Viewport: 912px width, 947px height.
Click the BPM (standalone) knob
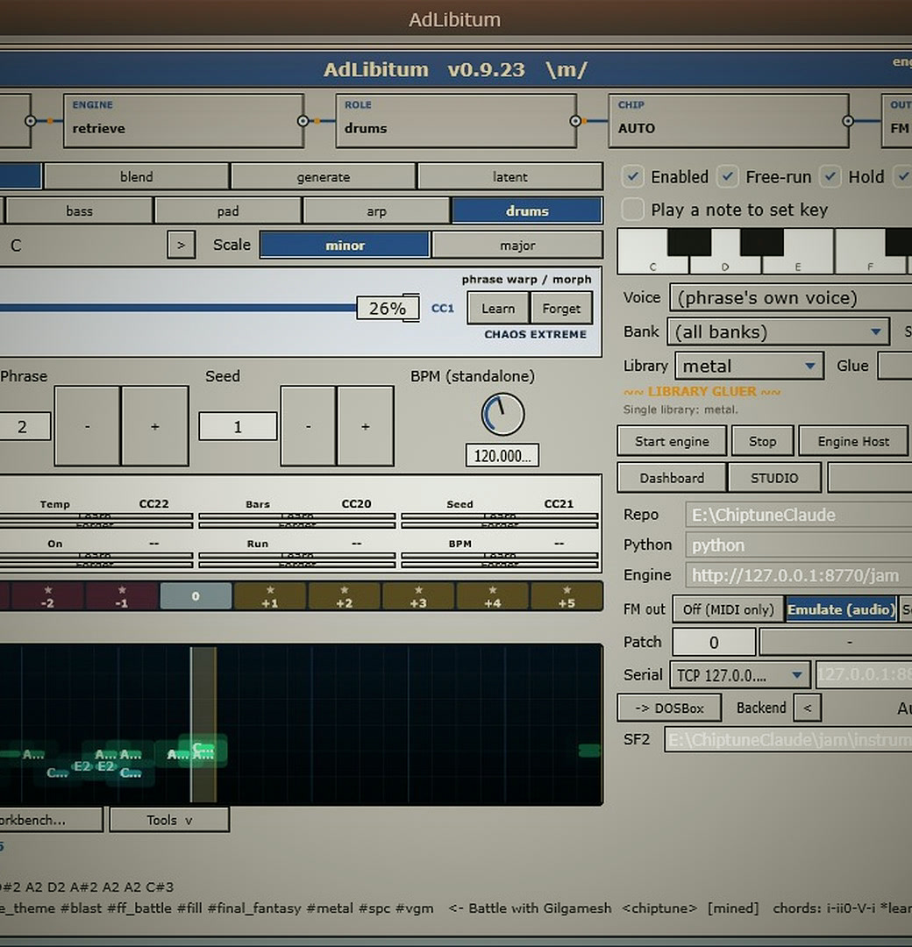502,414
